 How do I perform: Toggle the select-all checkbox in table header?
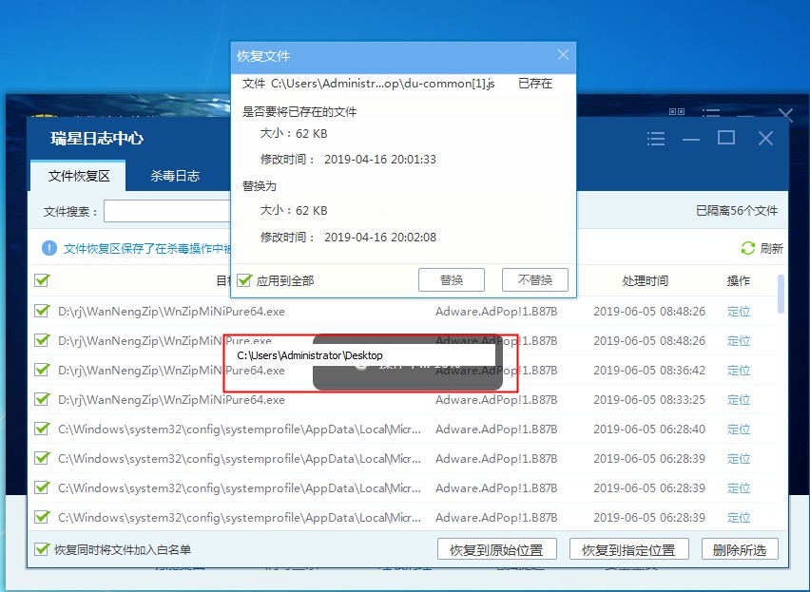tap(42, 280)
